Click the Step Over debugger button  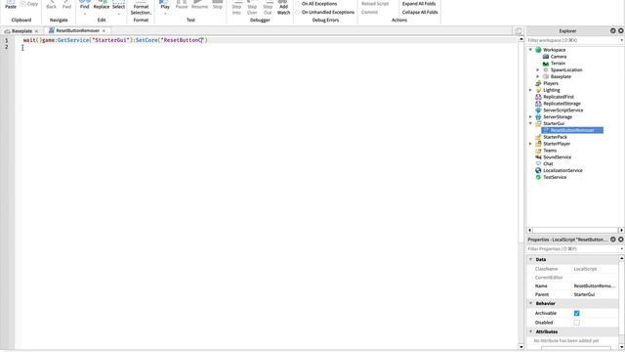(x=252, y=8)
